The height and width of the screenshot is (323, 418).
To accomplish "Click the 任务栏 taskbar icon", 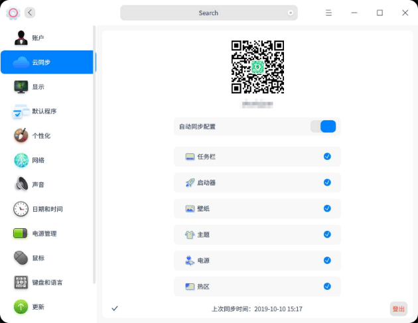I will (x=190, y=157).
